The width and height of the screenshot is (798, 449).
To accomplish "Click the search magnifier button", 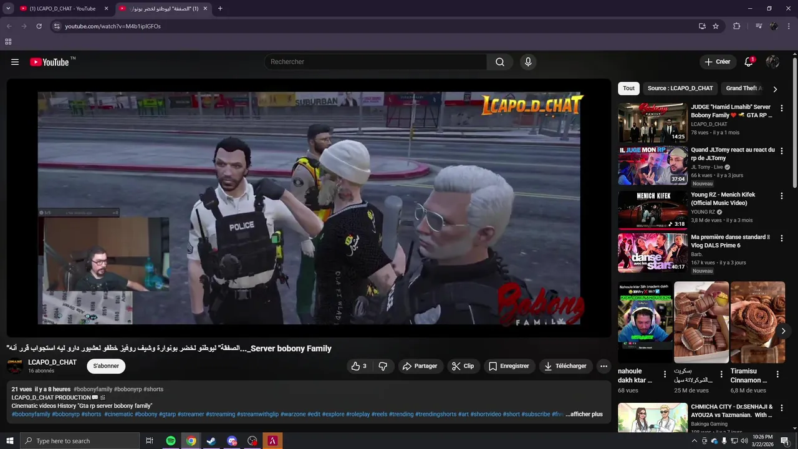I will point(500,62).
